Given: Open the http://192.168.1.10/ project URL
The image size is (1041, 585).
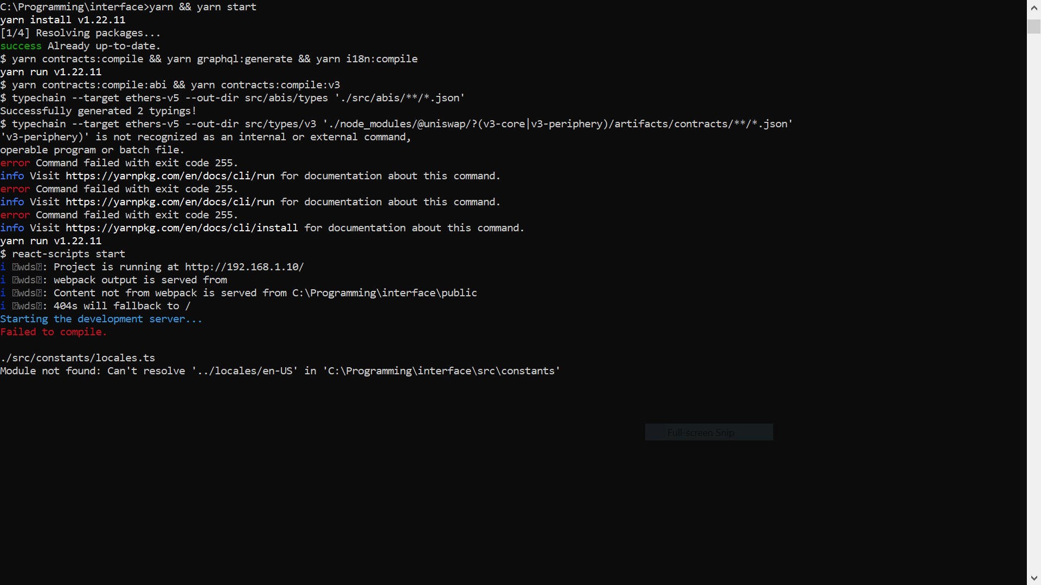Looking at the screenshot, I should (x=244, y=266).
